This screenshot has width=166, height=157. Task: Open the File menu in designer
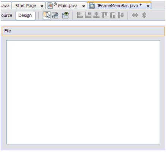8,31
